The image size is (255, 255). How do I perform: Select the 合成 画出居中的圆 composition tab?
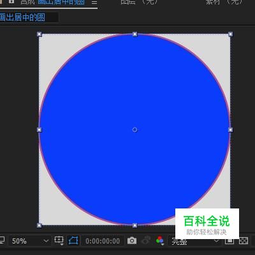tap(52, 2)
